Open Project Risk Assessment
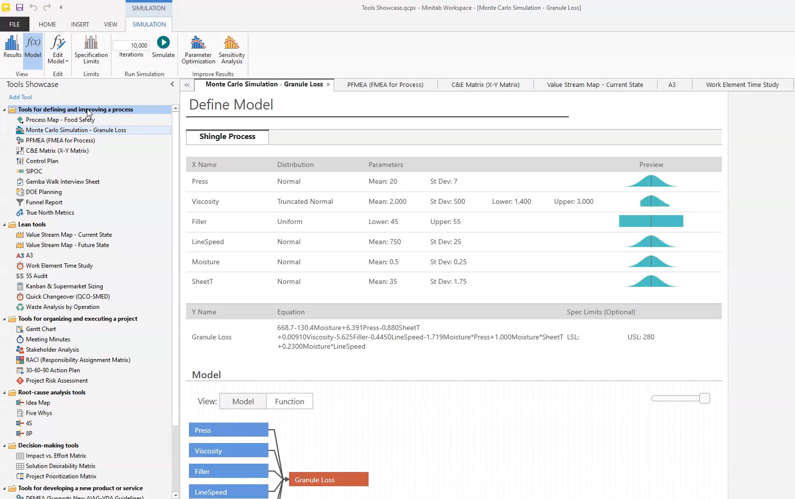The image size is (795, 499). pos(56,381)
